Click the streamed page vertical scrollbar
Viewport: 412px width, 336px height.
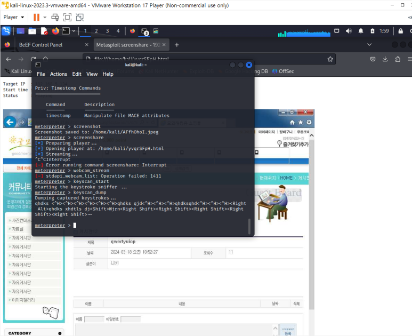[311, 223]
